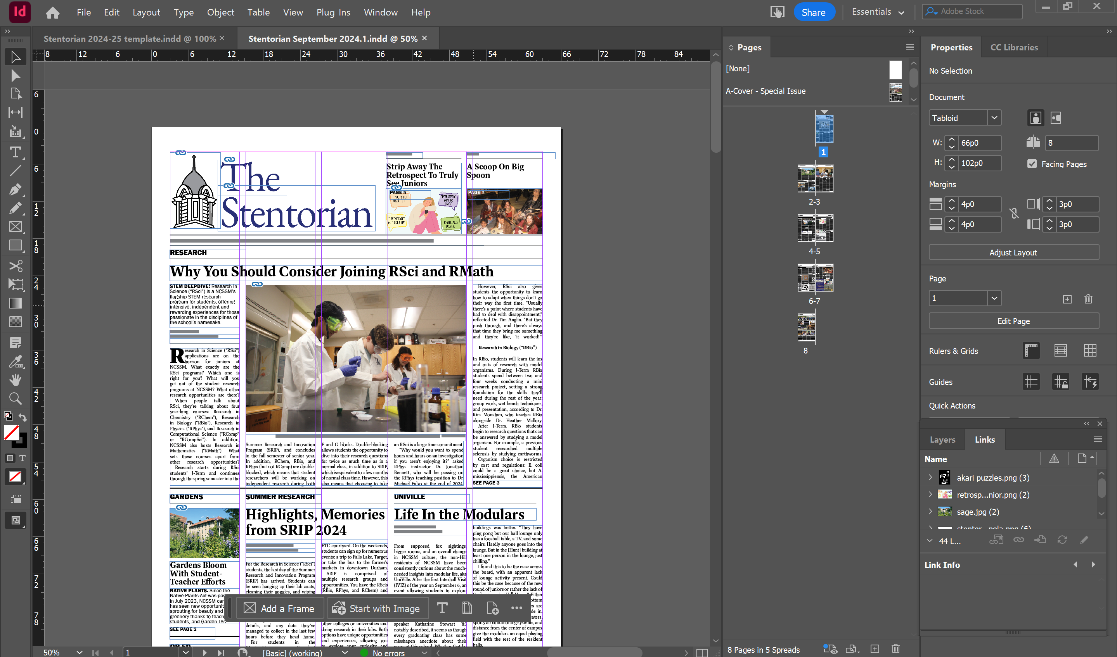Toggle margin link constraint icon
Screen dimensions: 1117x657
tap(1014, 214)
